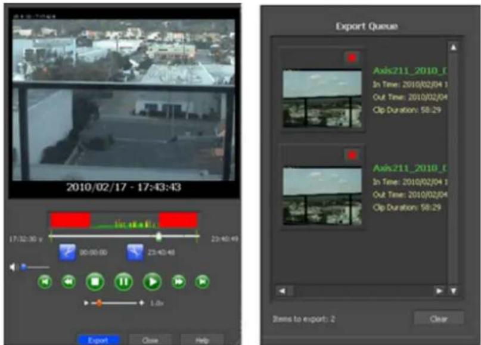The height and width of the screenshot is (345, 481).
Task: Click second clip's Out Time line
Action: [x=410, y=195]
